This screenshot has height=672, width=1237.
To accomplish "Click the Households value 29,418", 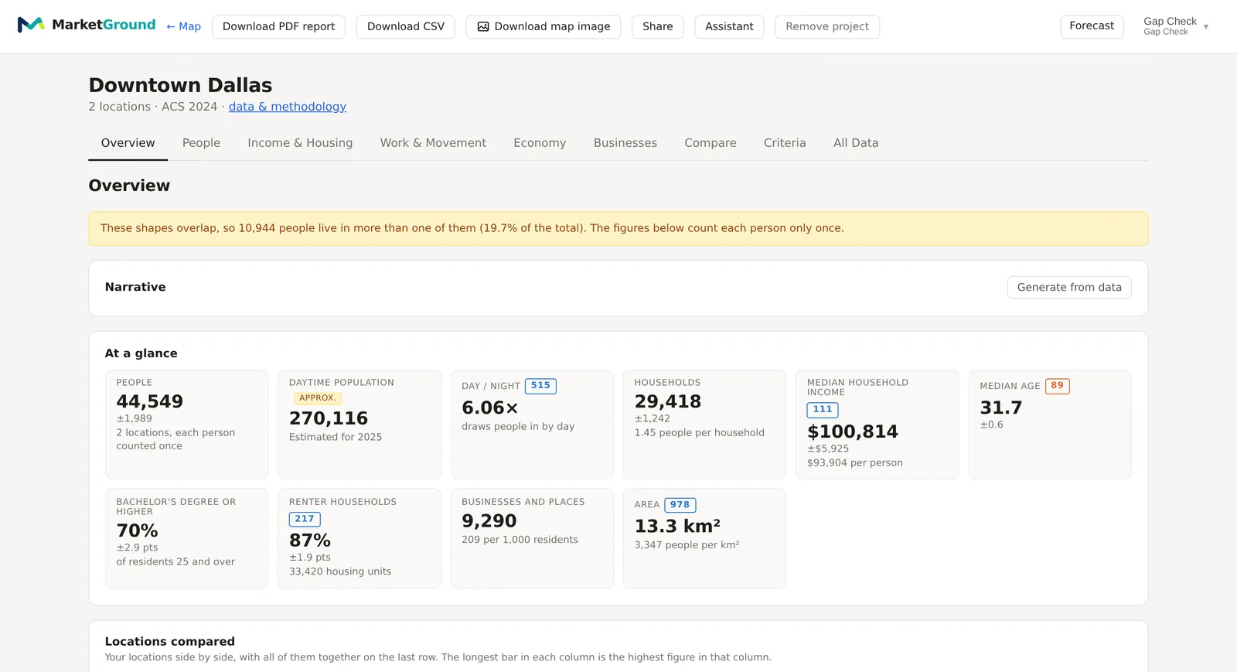I will point(668,402).
